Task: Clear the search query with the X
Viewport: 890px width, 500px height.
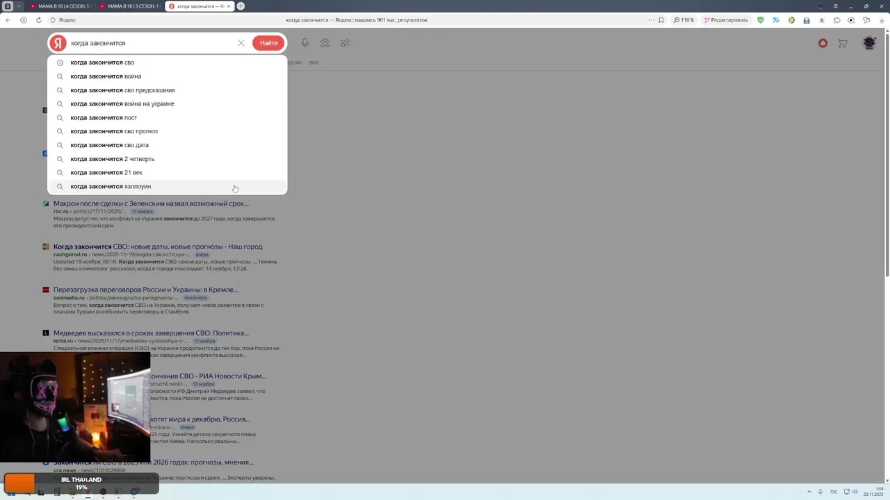Action: [241, 43]
